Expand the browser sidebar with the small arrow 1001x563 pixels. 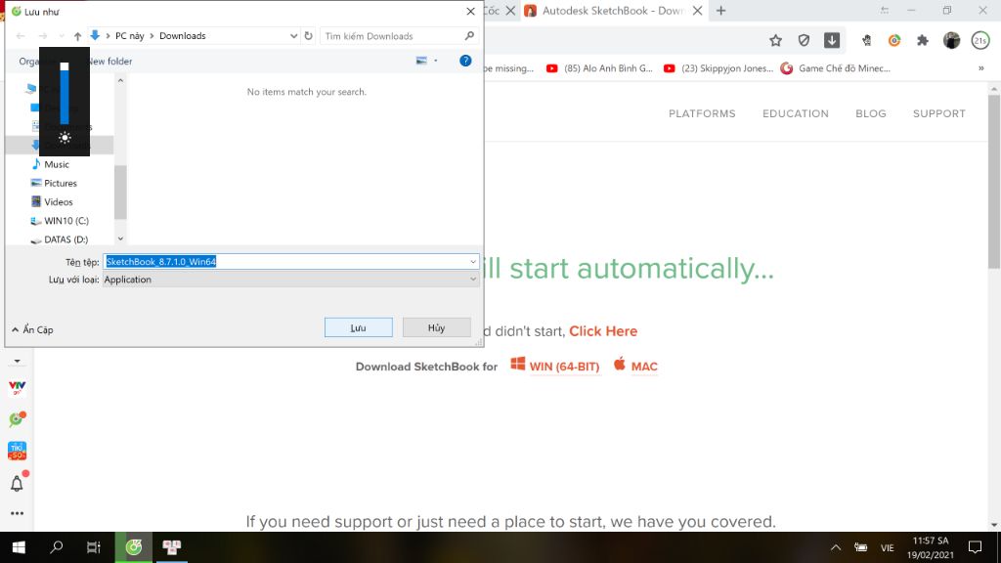click(18, 362)
